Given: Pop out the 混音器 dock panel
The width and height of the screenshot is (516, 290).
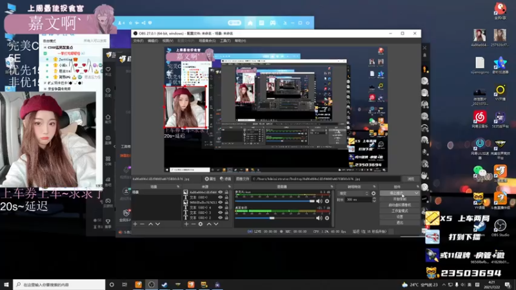Looking at the screenshot, I should click(332, 186).
